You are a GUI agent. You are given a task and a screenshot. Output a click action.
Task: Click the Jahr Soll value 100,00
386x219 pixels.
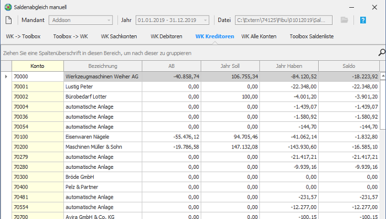[x=230, y=97]
